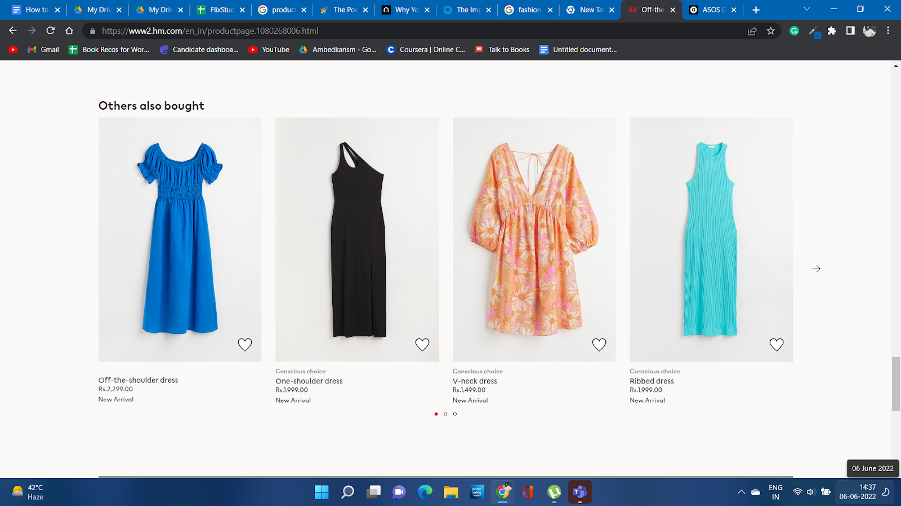Image resolution: width=901 pixels, height=506 pixels.
Task: Open the 'Book Recos for Wor...' bookmark
Action: coord(109,49)
